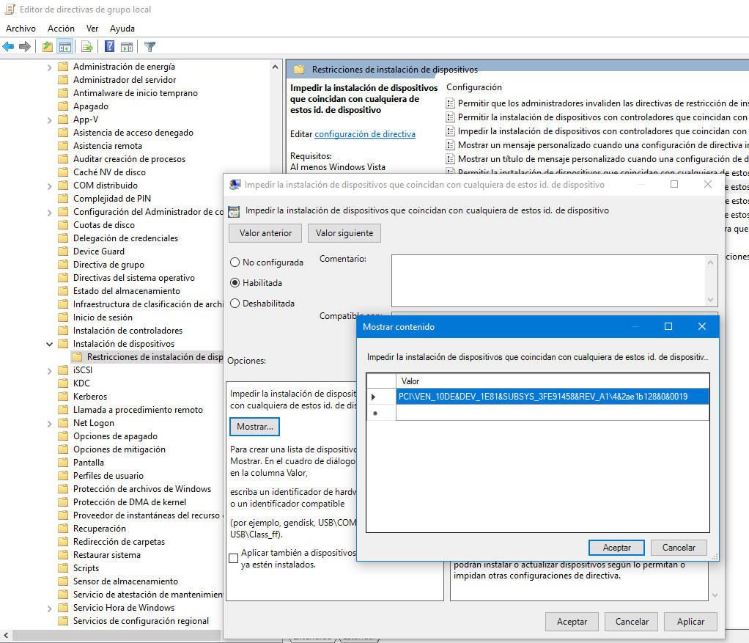
Task: Click the folder icon beside Scripts
Action: tap(63, 568)
